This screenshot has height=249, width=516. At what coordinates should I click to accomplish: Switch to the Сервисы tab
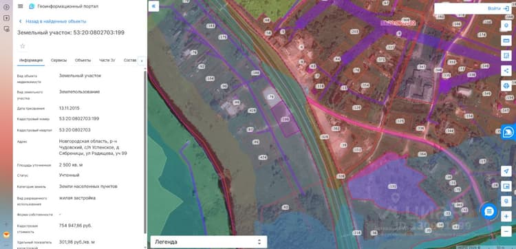59,61
